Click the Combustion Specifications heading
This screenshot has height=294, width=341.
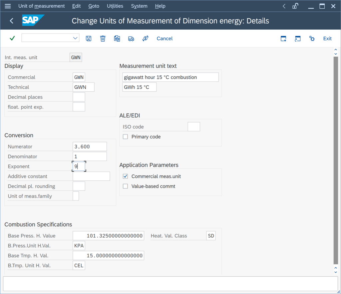[x=38, y=224]
